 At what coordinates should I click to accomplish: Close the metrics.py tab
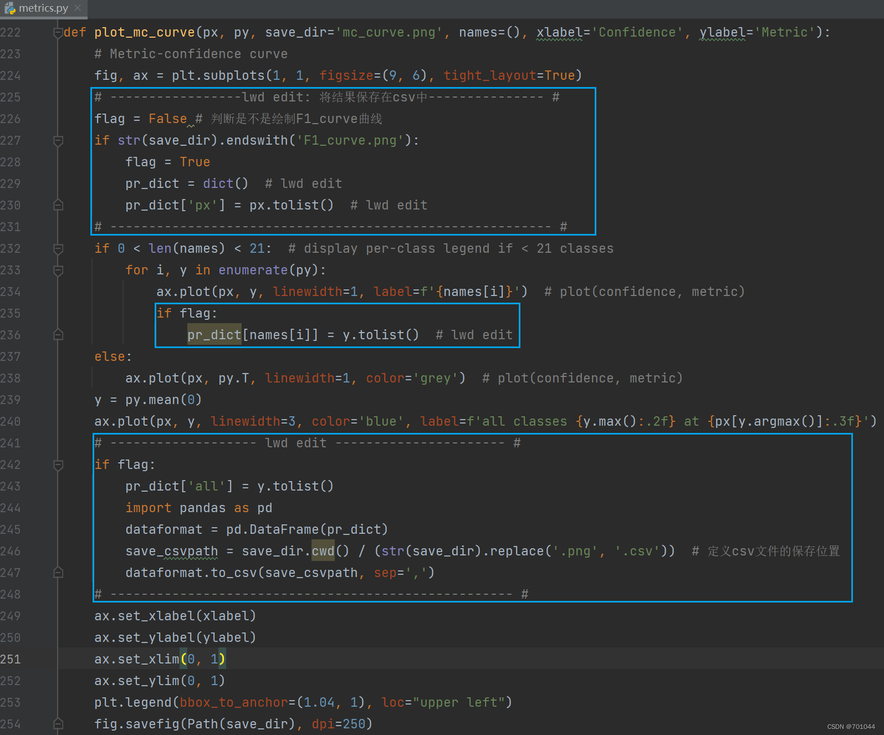78,8
